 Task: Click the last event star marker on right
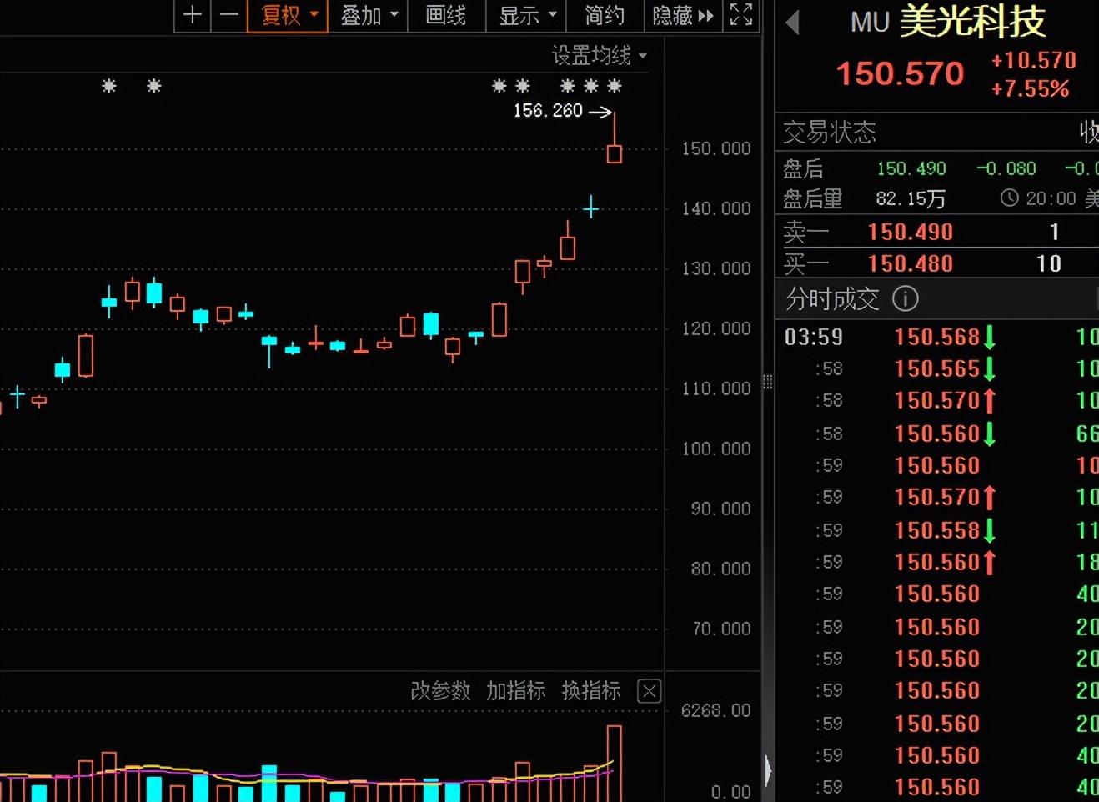(x=615, y=85)
